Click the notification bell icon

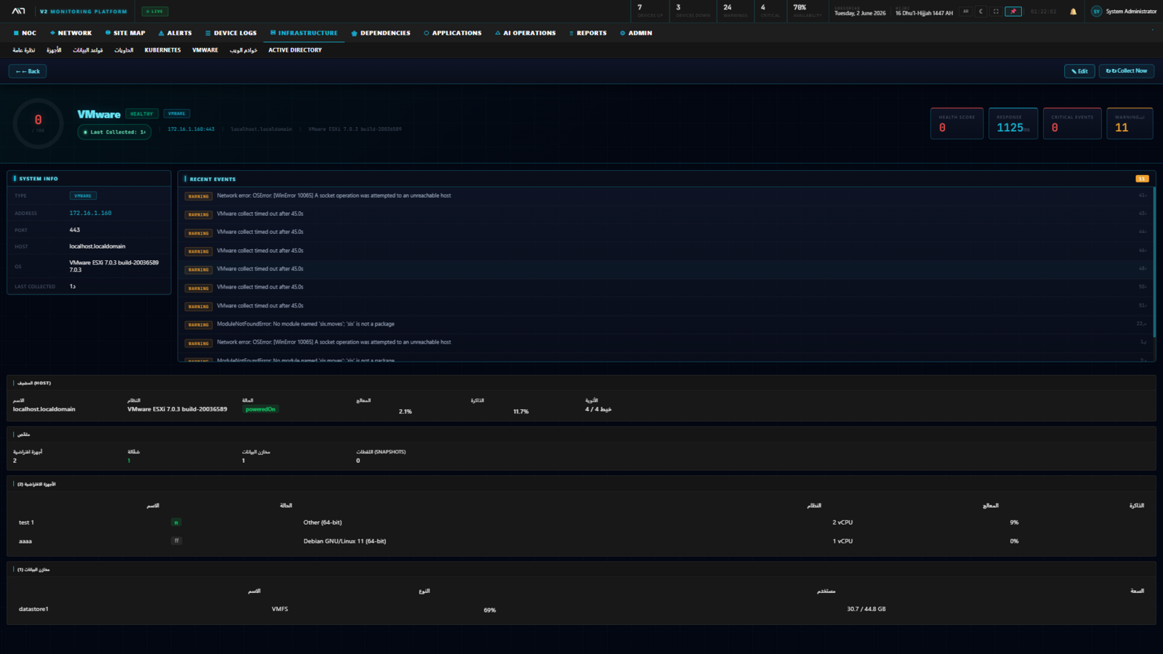pos(1073,12)
